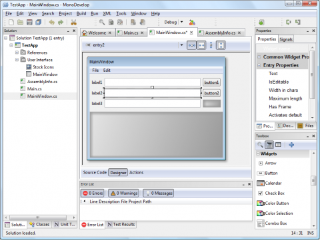The height and width of the screenshot is (240, 320).
Task: Switch to Actions view
Action: pyautogui.click(x=136, y=172)
